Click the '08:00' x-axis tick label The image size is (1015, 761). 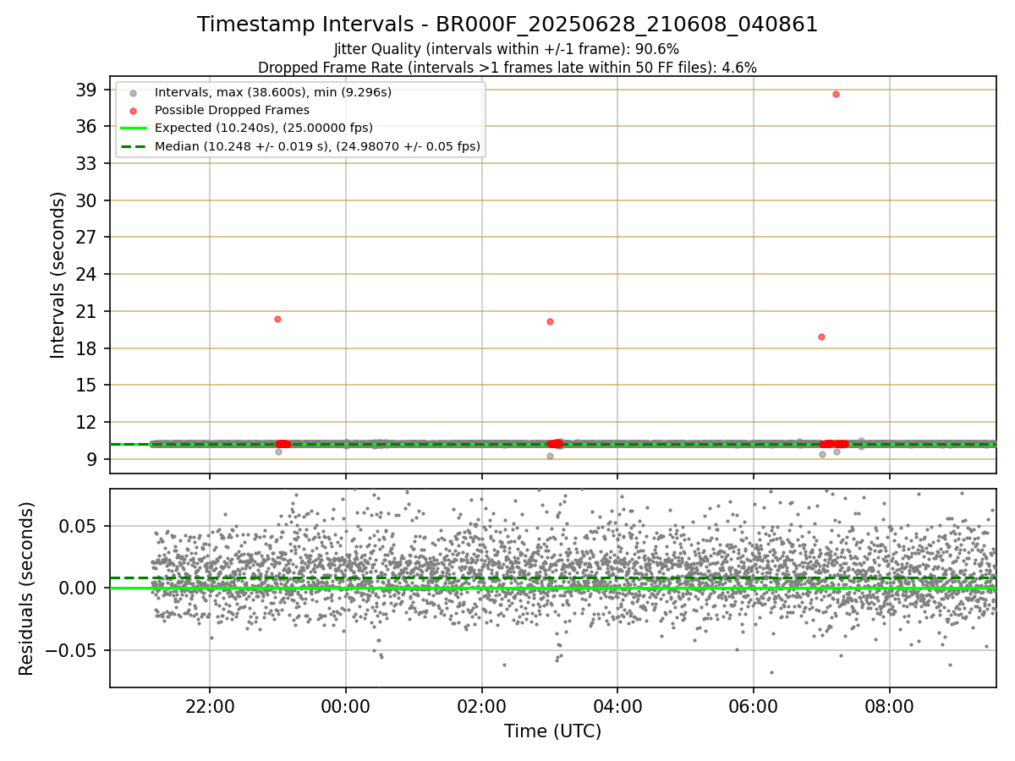(890, 706)
